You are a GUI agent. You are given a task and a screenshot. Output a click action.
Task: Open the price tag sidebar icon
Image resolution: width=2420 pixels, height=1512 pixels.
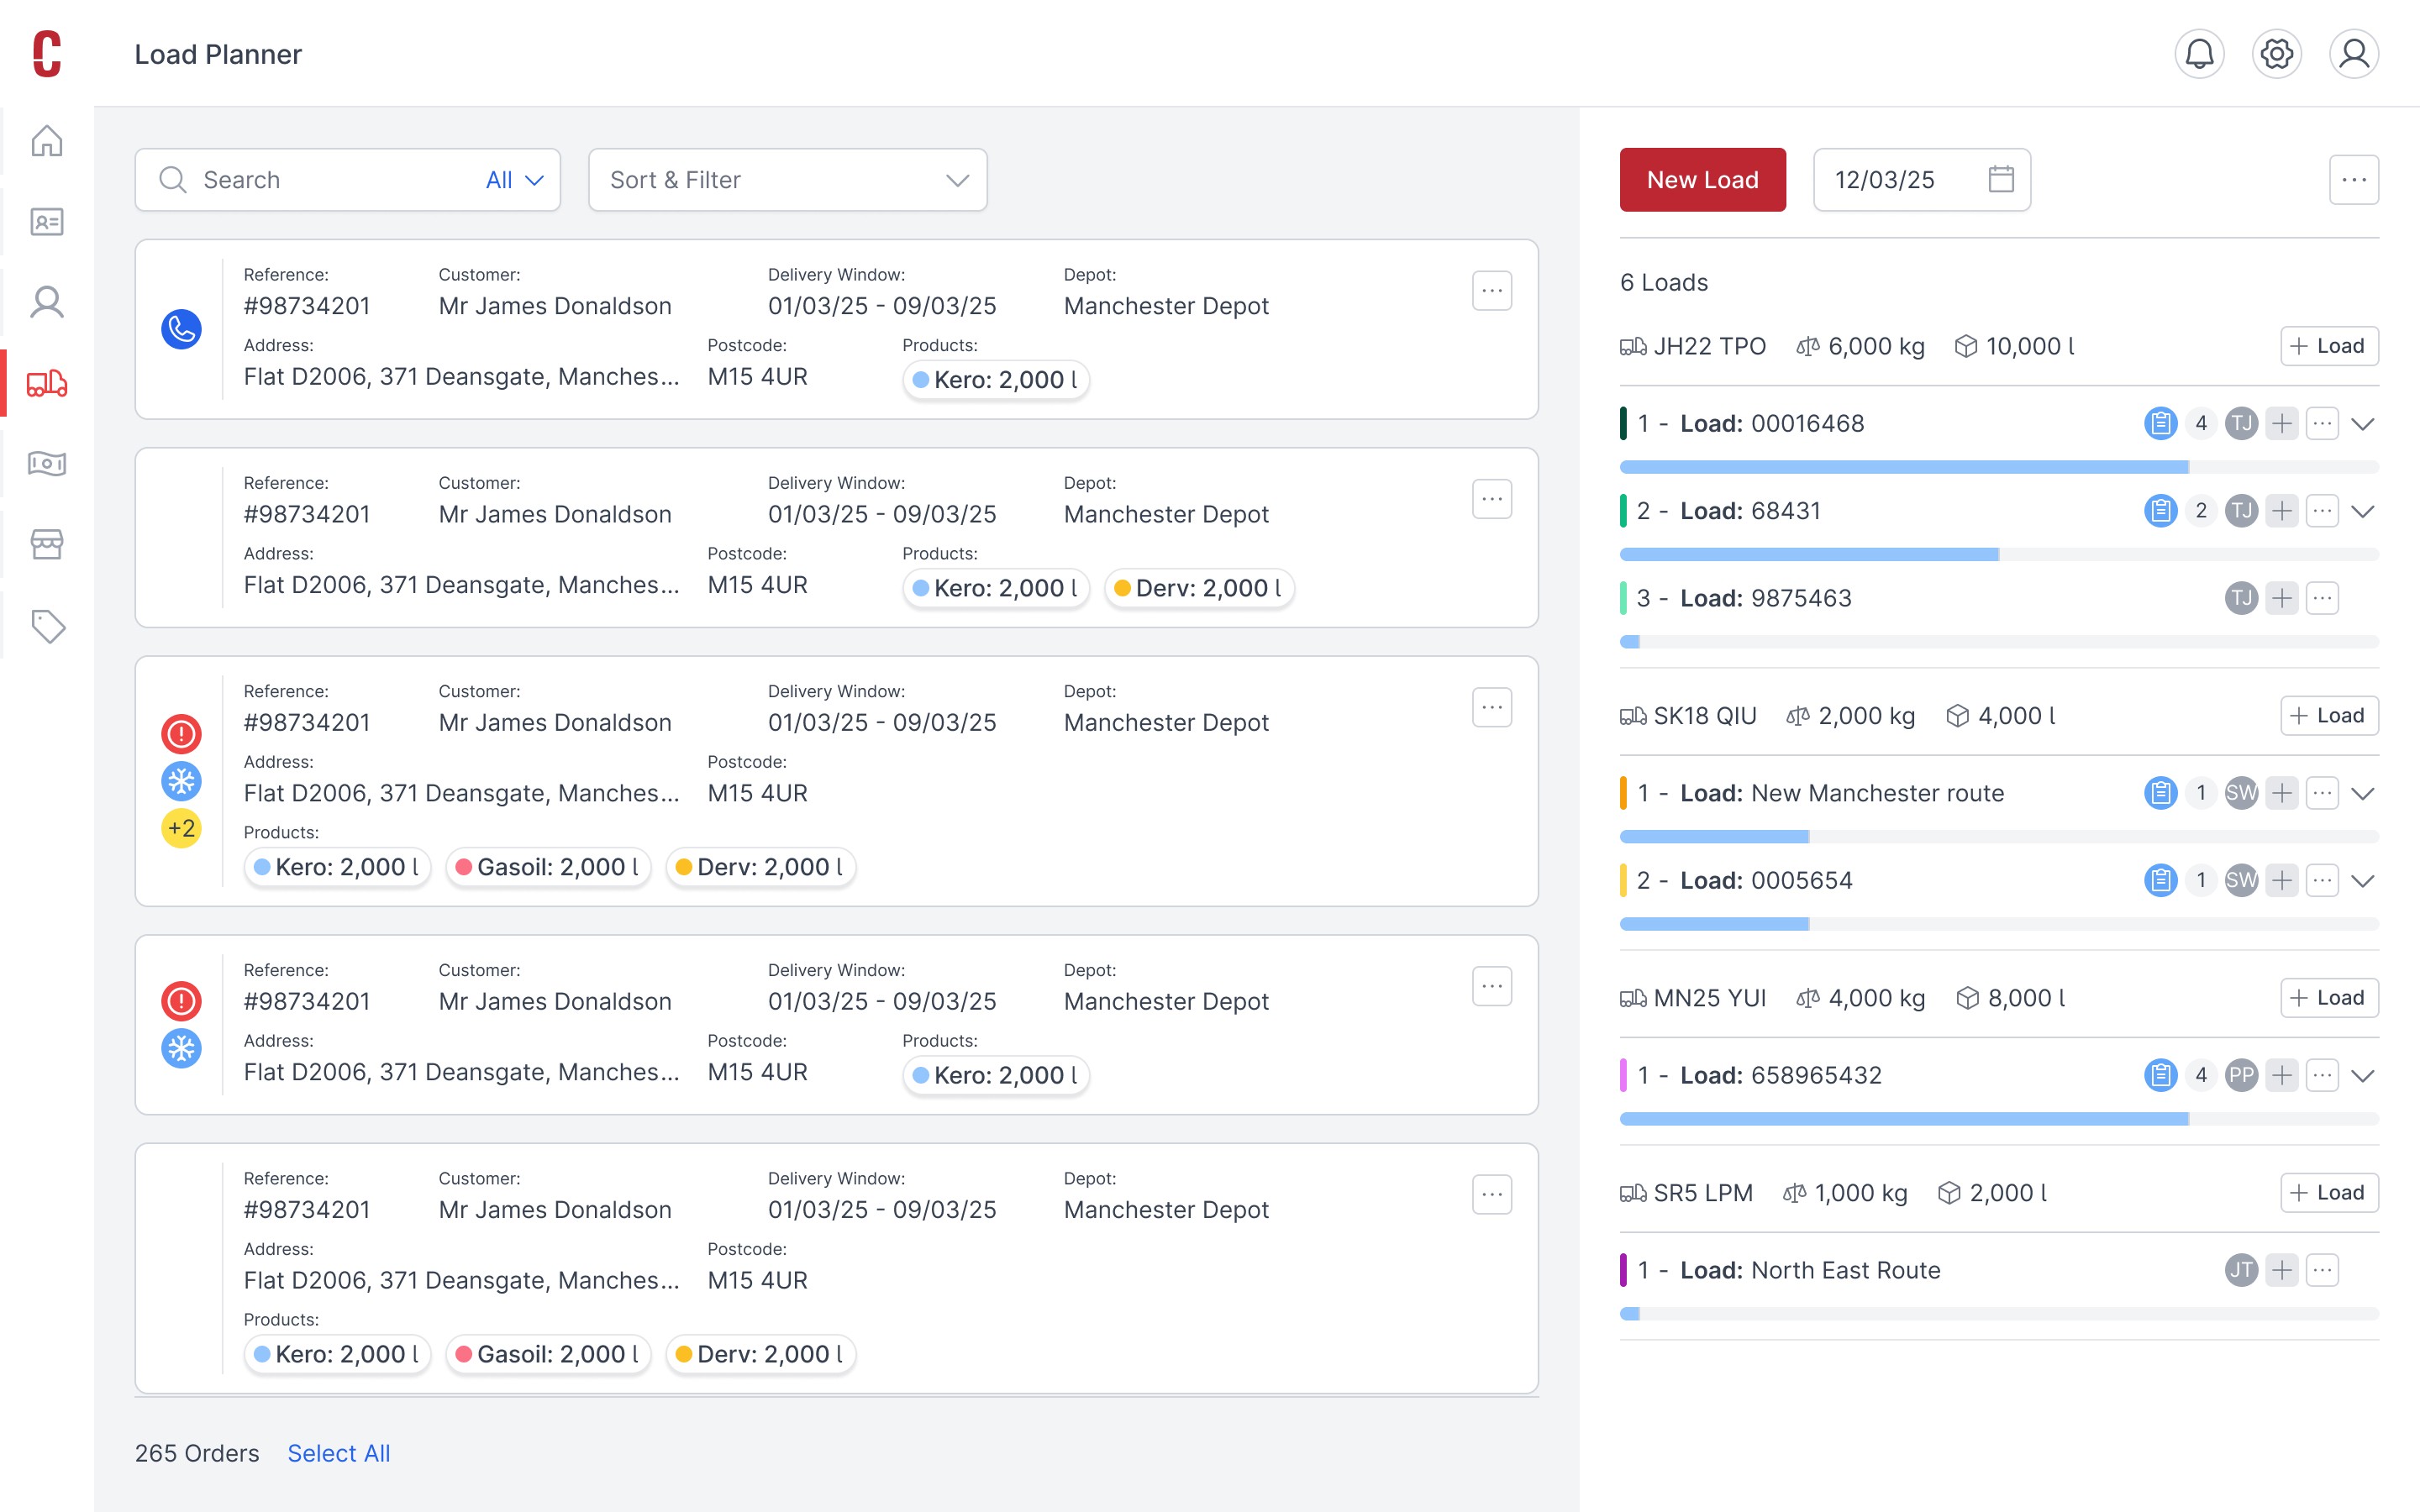[x=47, y=626]
